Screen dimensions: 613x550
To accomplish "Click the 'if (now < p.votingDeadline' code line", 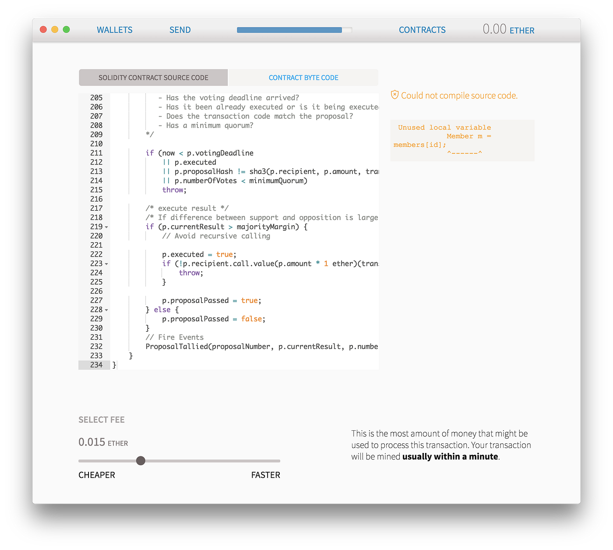I will pos(200,153).
